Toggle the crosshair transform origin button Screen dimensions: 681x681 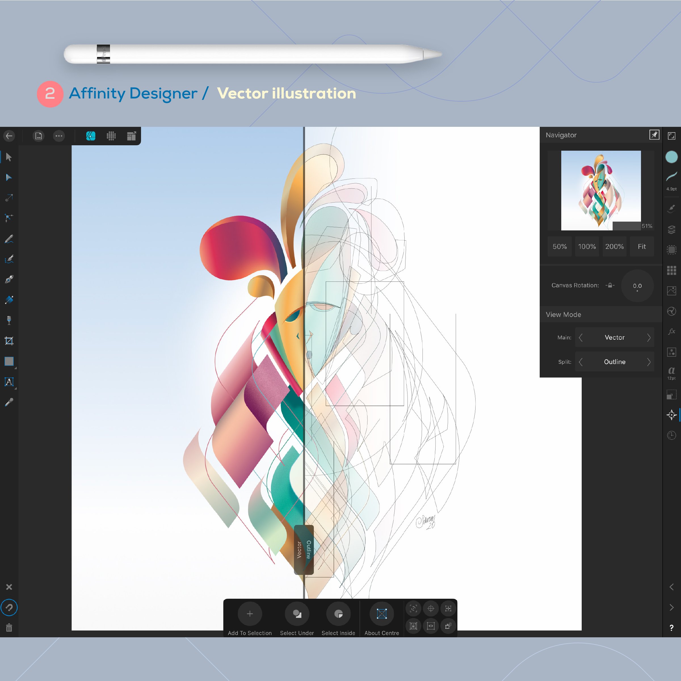pos(431,608)
